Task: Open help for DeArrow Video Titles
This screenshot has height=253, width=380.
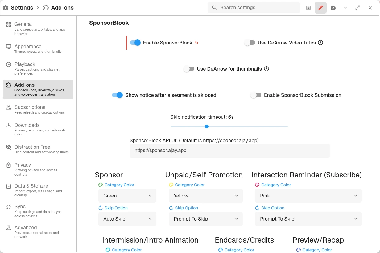Action: [320, 43]
